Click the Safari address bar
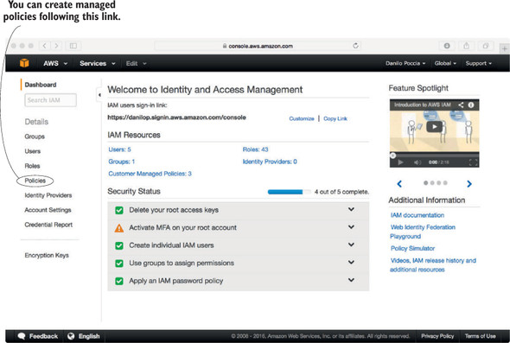510x343 pixels. point(258,46)
